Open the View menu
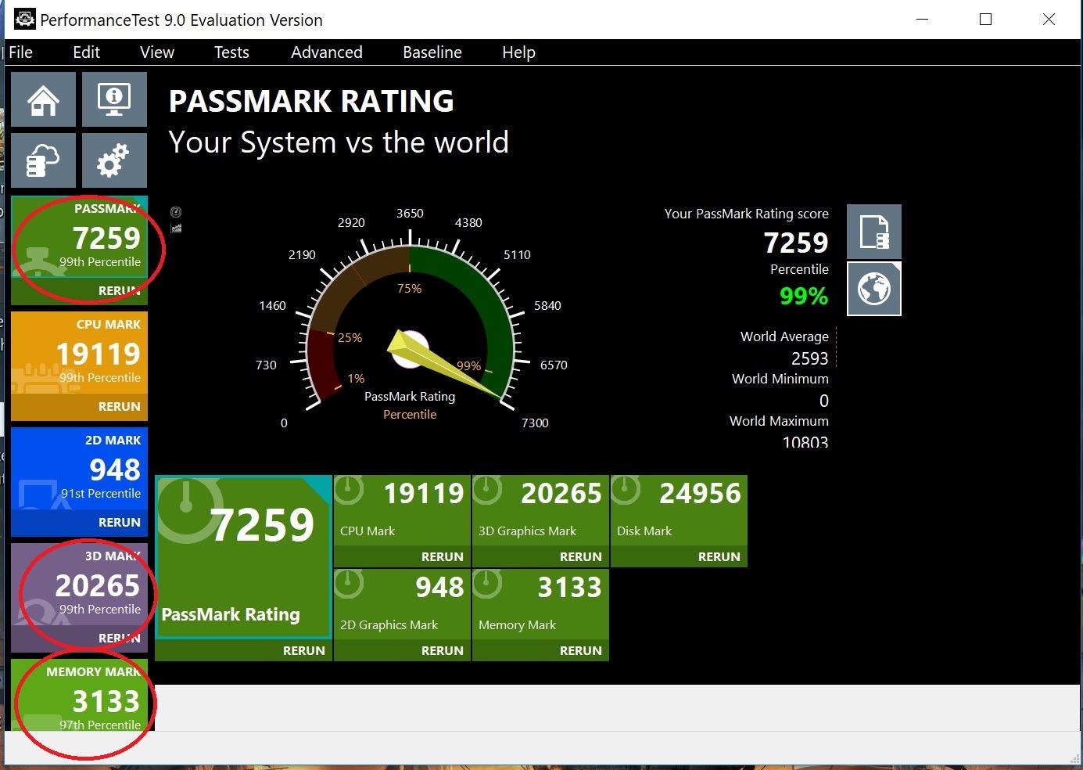Viewport: 1083px width, 770px height. pyautogui.click(x=157, y=52)
